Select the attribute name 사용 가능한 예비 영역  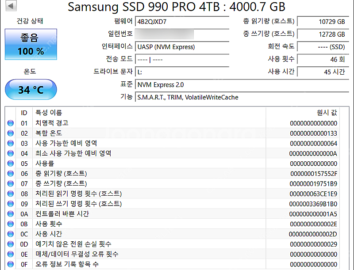coord(66,143)
